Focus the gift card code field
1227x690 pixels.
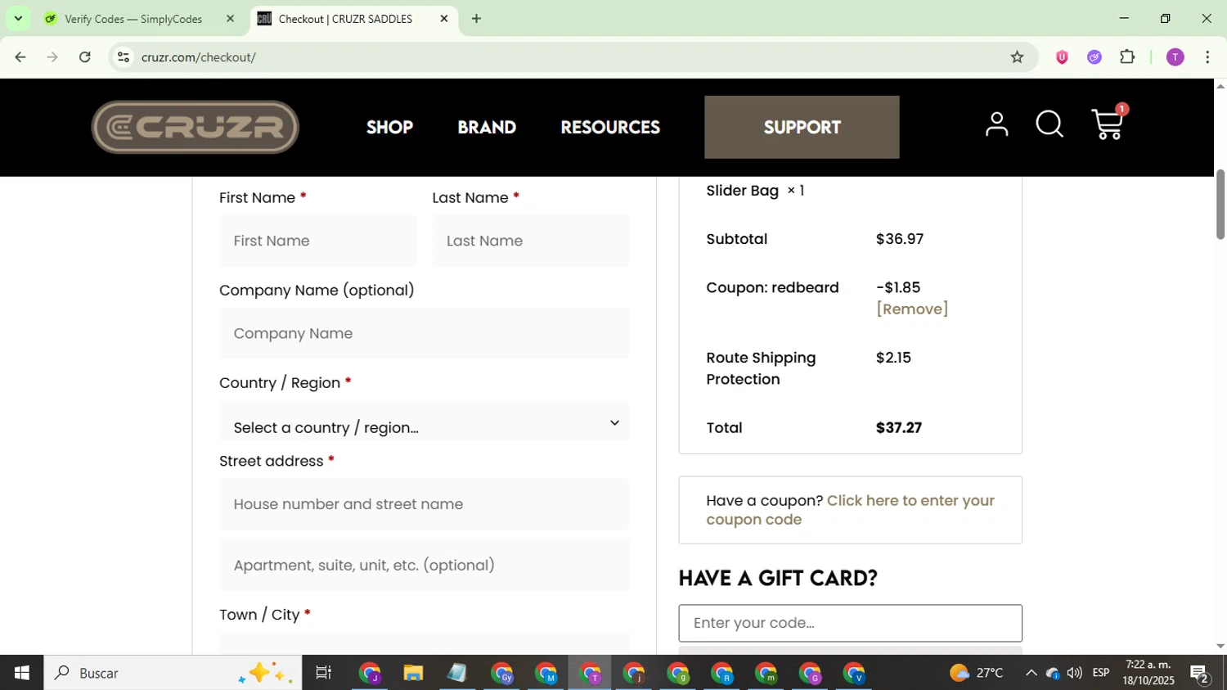[850, 623]
